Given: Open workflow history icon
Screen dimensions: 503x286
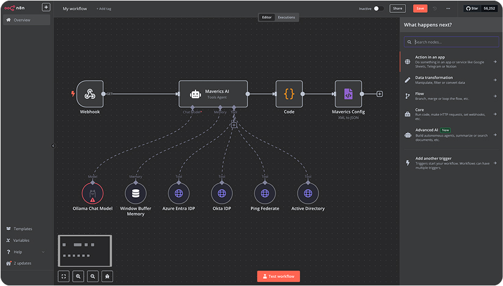Looking at the screenshot, I should point(435,9).
